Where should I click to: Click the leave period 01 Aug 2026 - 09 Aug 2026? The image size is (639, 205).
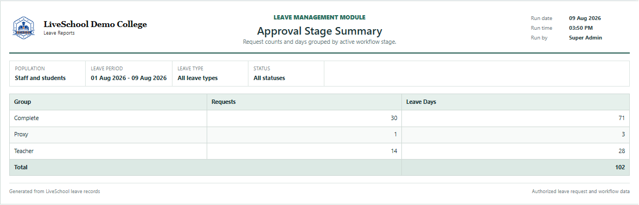coord(129,78)
